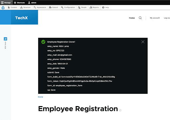Add page to shortcuts with star icon

point(120,110)
